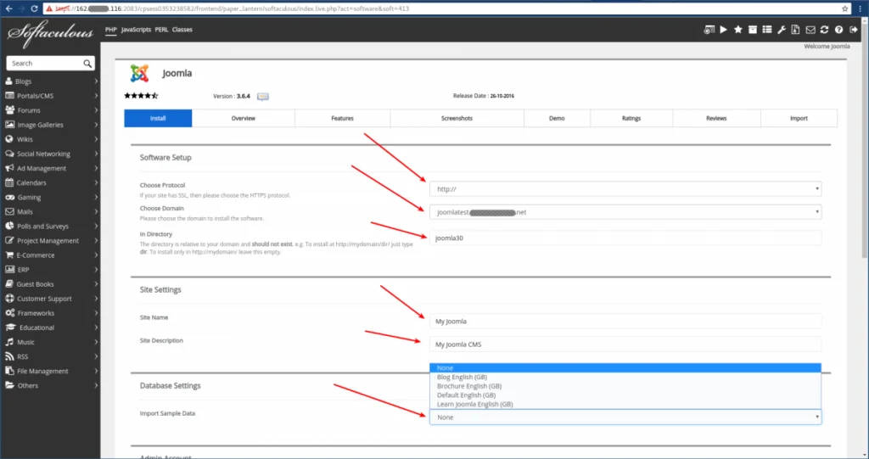Expand Customer Support category chevron
Image resolution: width=869 pixels, height=459 pixels.
pyautogui.click(x=96, y=299)
